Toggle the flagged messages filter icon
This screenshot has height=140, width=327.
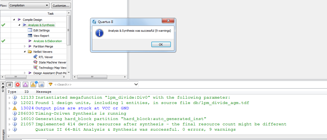(x=41, y=85)
